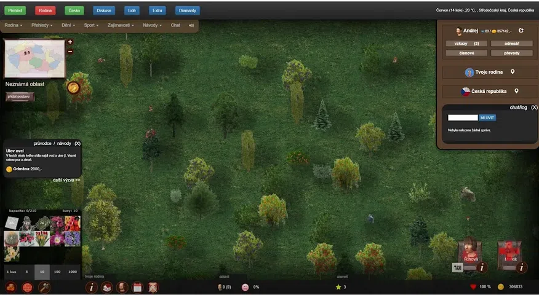This screenshot has height=295, width=539.
Task: Close the průvodce / návody panel
Action: (x=78, y=143)
